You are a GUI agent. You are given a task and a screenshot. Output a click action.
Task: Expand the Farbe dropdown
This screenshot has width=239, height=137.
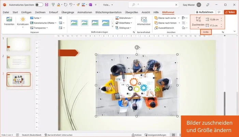[x=36, y=18]
